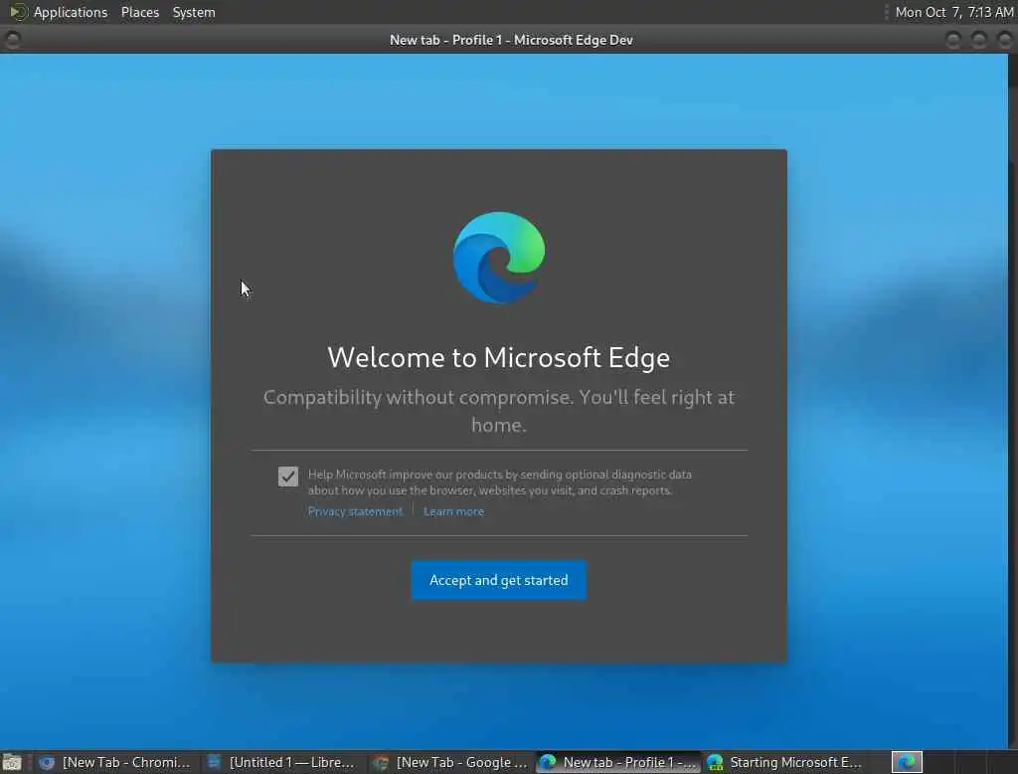Click the Compatibility without compromise subtitle text
This screenshot has width=1018, height=774.
499,411
